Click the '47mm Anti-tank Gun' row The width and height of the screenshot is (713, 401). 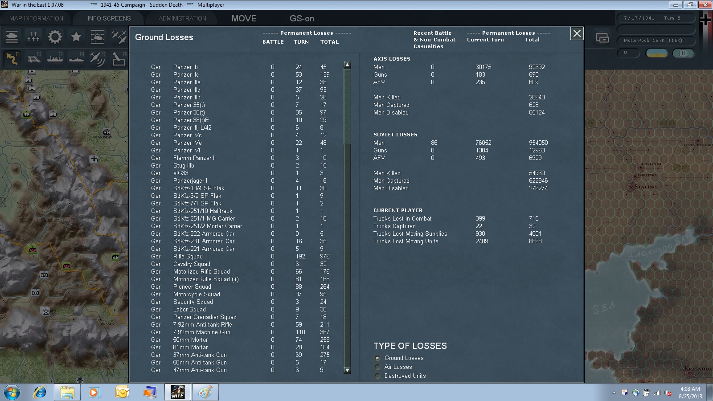(241, 370)
